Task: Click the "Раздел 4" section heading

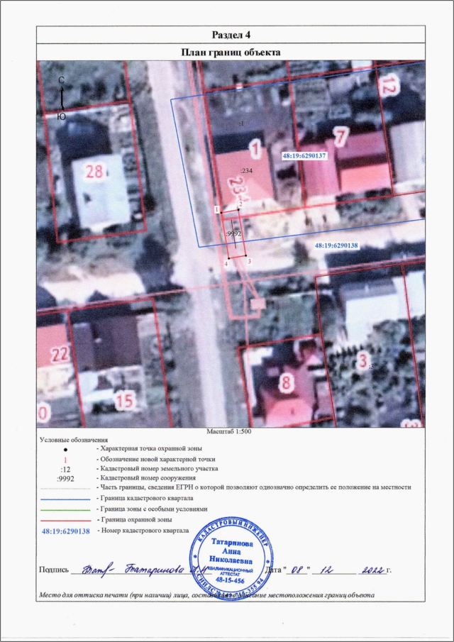Action: tap(231, 35)
